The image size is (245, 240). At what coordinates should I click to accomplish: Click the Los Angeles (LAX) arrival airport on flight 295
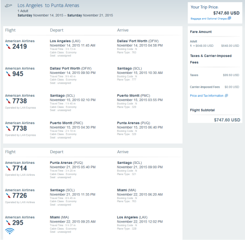(x=132, y=217)
